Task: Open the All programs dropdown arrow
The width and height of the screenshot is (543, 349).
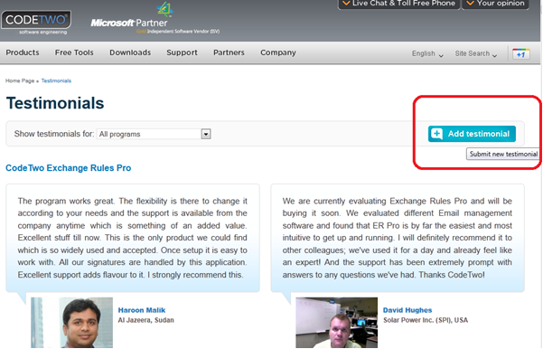Action: click(206, 134)
